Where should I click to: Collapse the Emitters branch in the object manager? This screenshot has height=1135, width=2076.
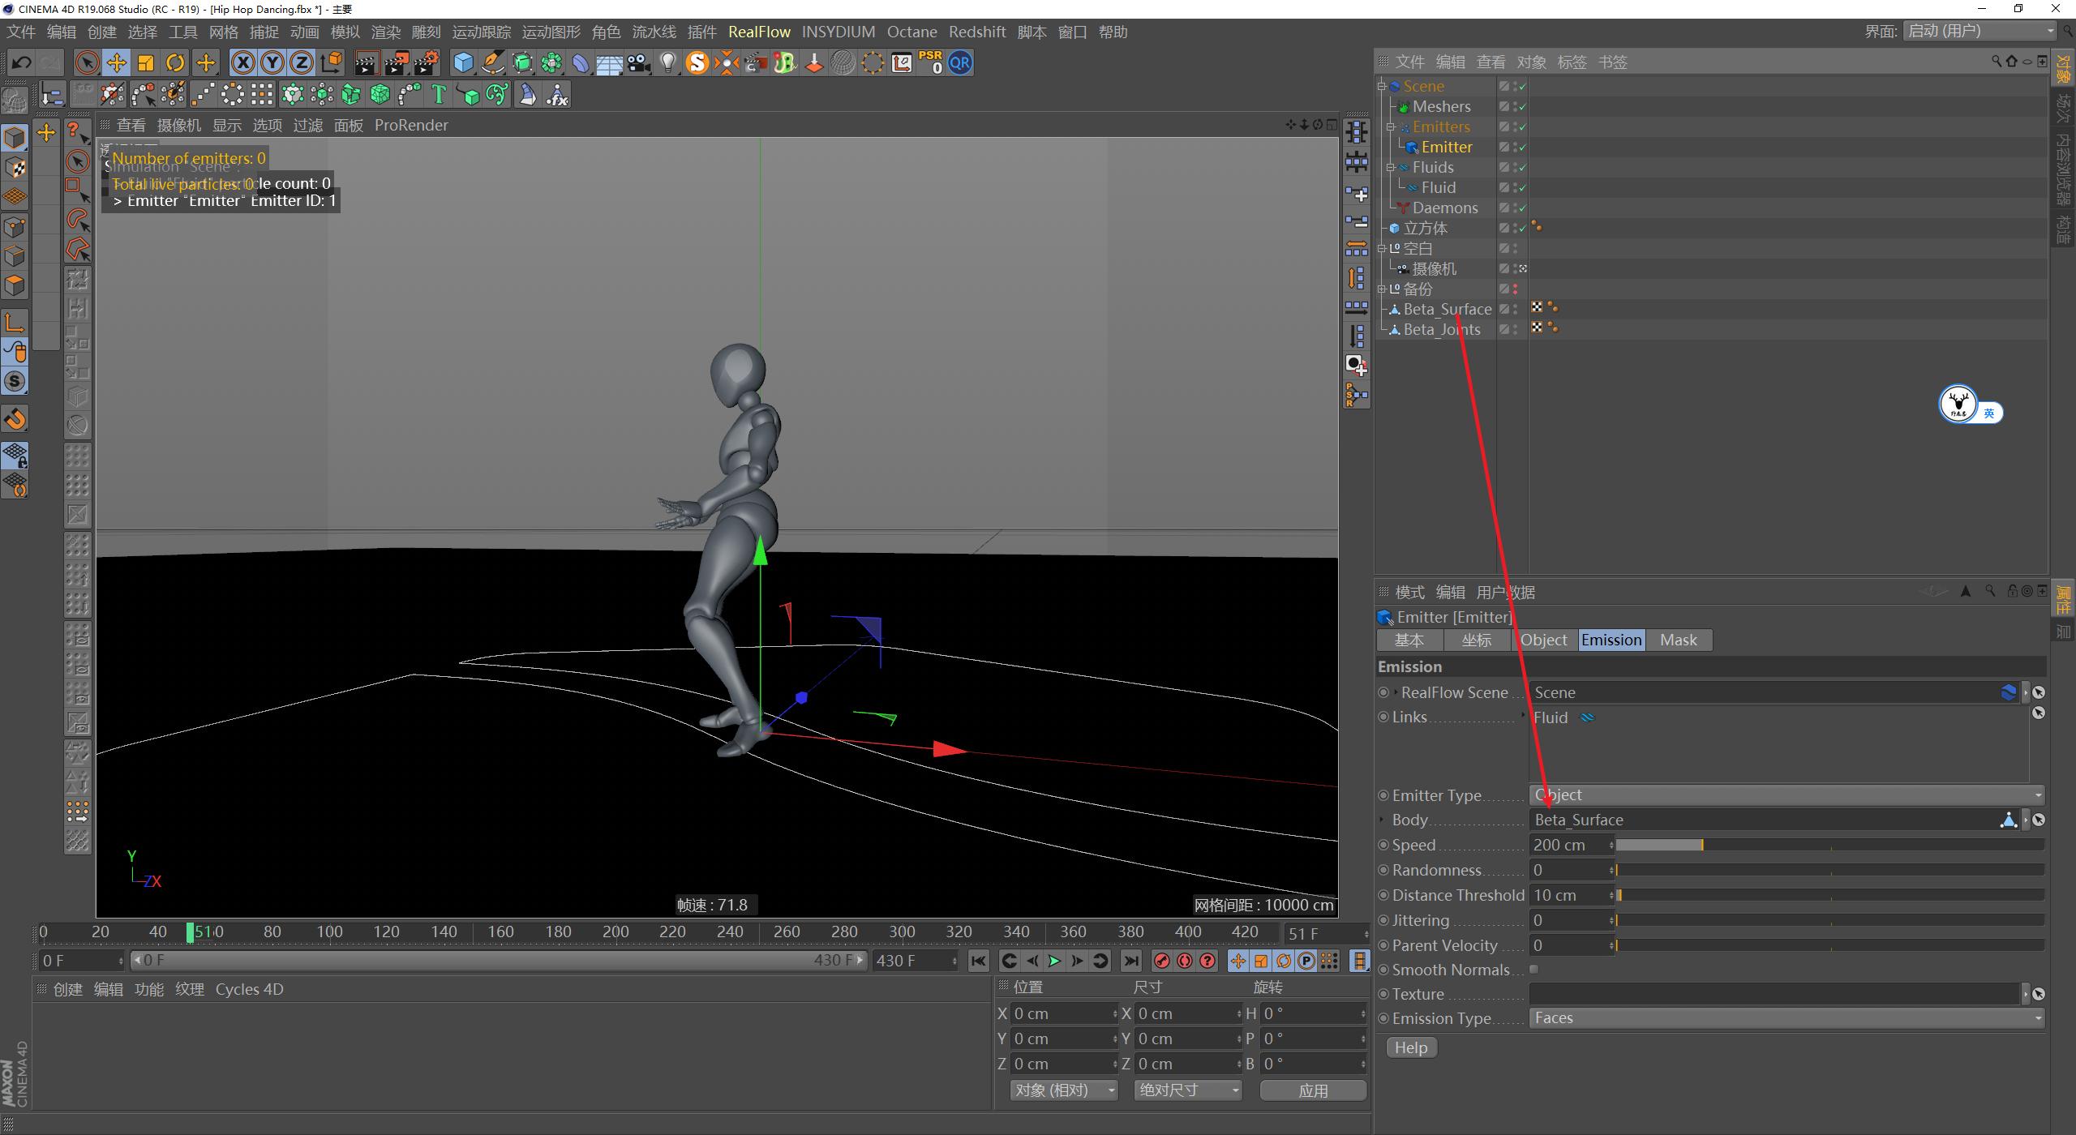tap(1390, 126)
